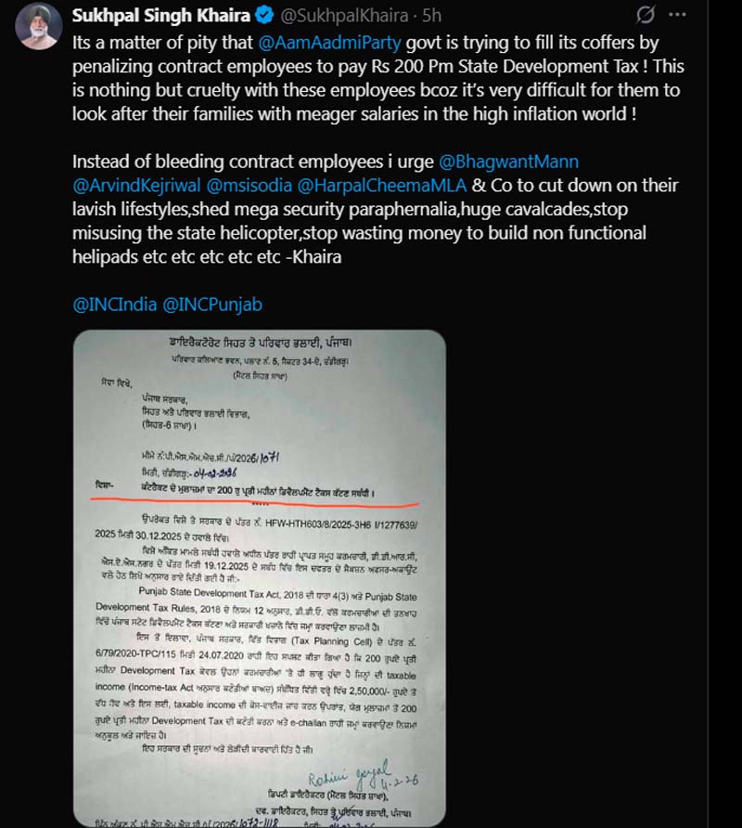742x828 pixels.
Task: Click the blue verified badge
Action: click(264, 16)
